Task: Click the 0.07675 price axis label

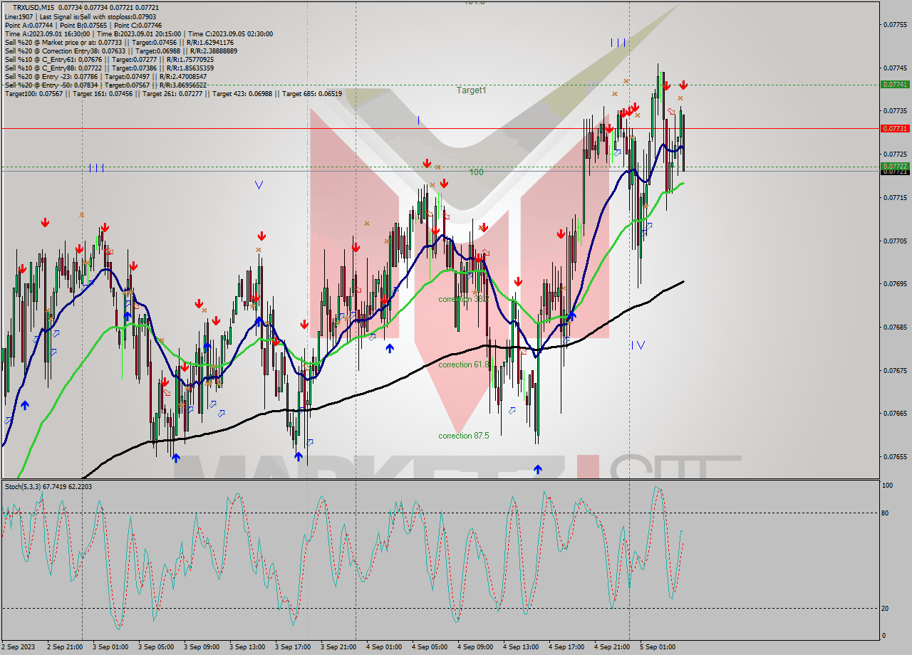Action: (894, 370)
